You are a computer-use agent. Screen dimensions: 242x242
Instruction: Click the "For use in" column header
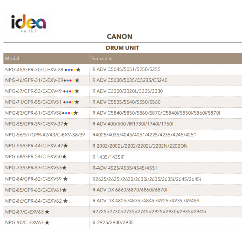pyautogui.click(x=102, y=58)
